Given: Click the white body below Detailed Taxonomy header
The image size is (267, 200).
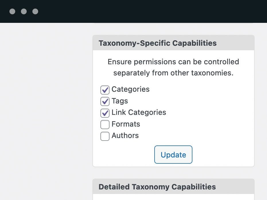Looking at the screenshot, I should click(x=173, y=197).
